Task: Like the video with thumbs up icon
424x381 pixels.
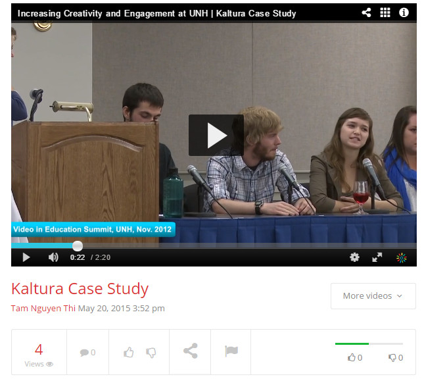Action: (x=129, y=352)
